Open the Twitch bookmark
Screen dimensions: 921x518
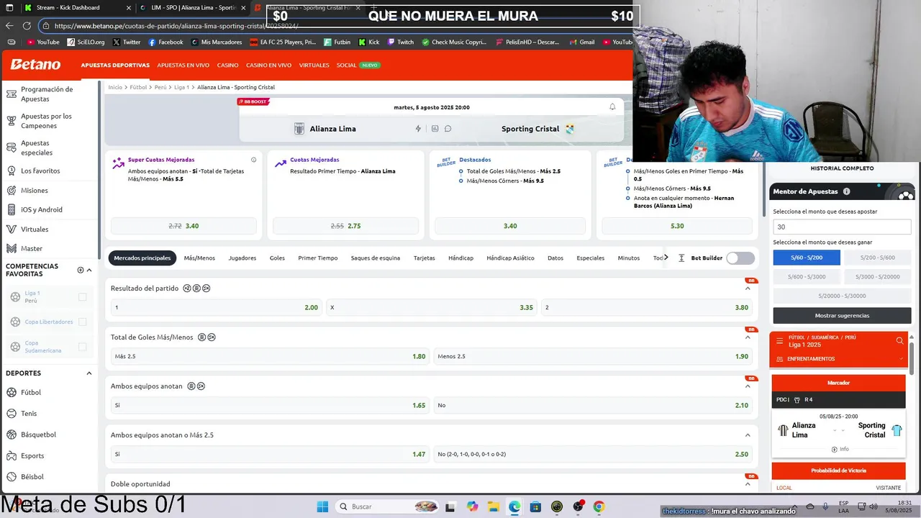tap(401, 42)
